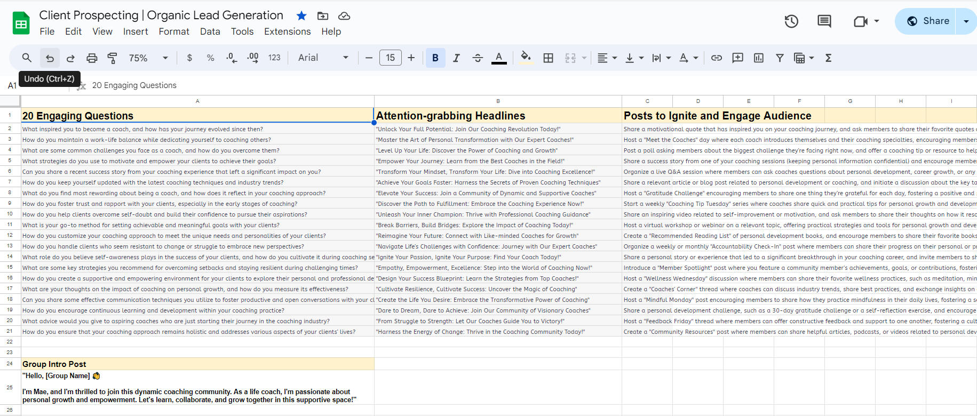Click the formula bar content

(x=134, y=85)
